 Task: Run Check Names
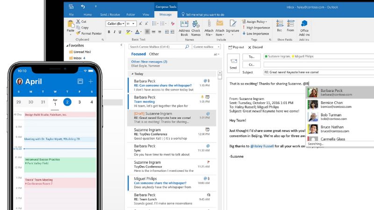(196, 28)
